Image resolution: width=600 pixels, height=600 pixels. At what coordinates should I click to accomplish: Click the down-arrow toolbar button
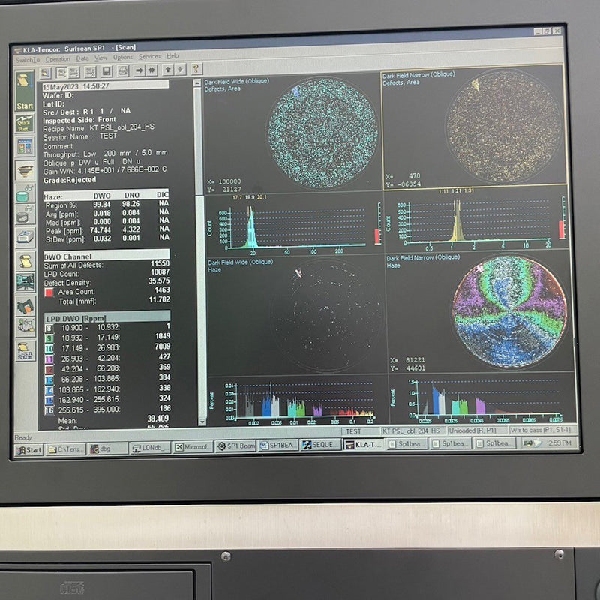180,69
